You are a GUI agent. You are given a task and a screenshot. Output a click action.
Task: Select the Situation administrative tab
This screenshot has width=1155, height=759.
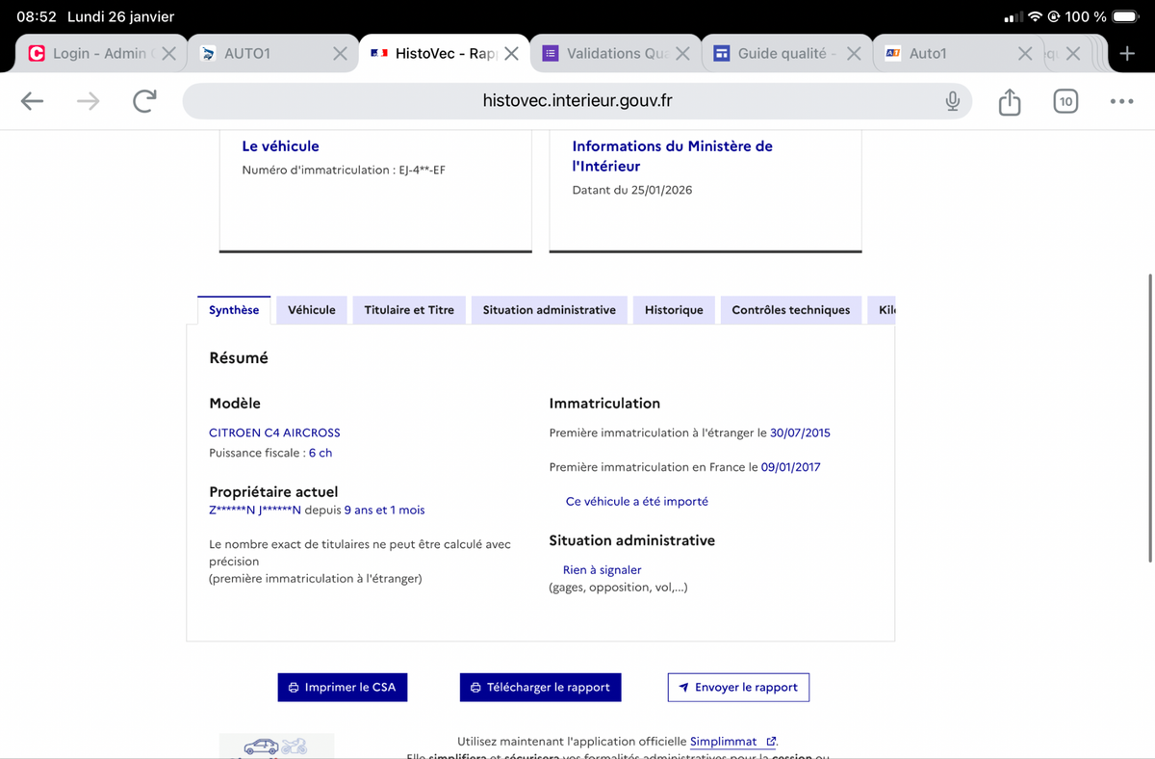pos(549,310)
